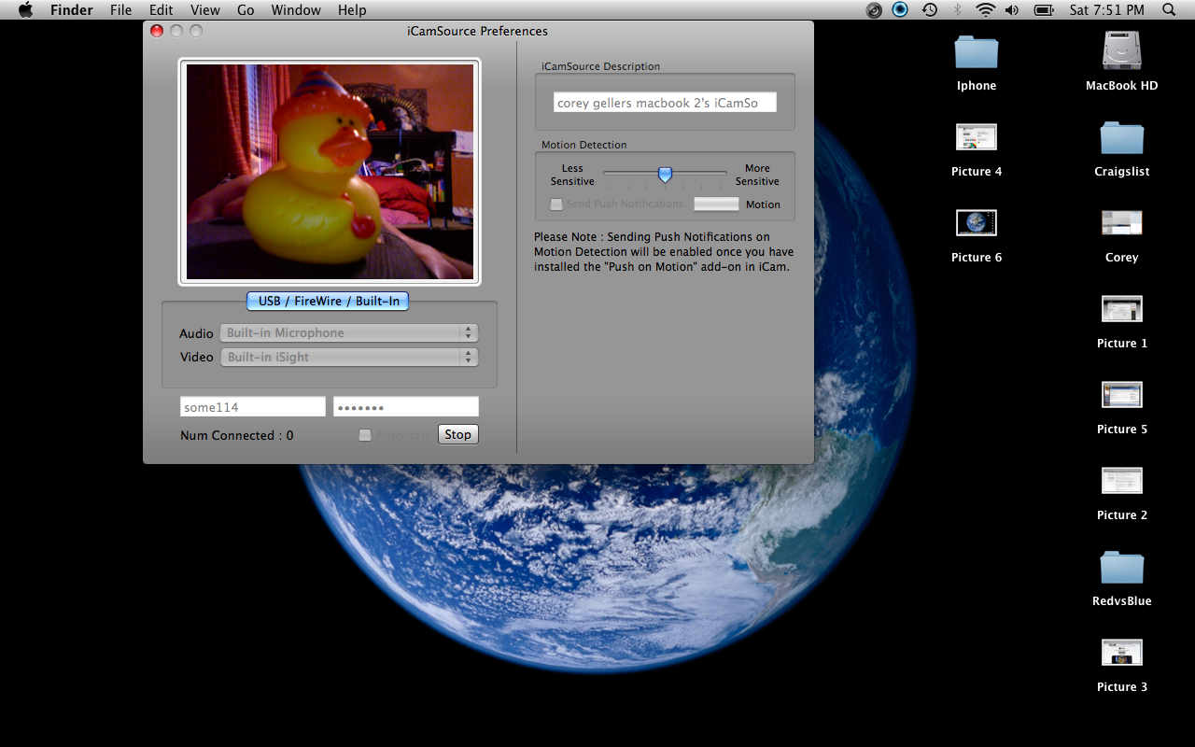1195x747 pixels.
Task: Click the Bluetooth status icon
Action: [x=957, y=10]
